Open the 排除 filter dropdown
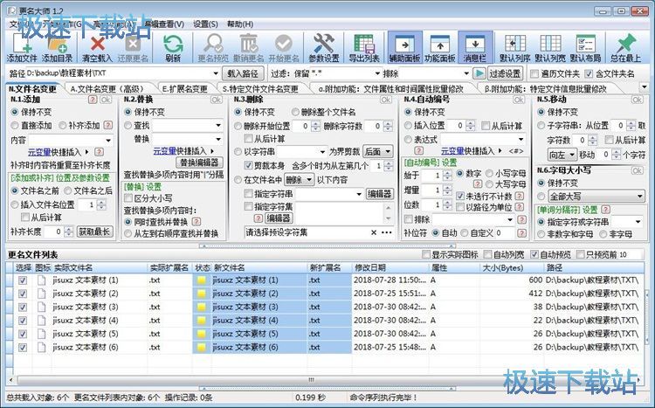Screen dimensions: 655x408 pyautogui.click(x=466, y=73)
